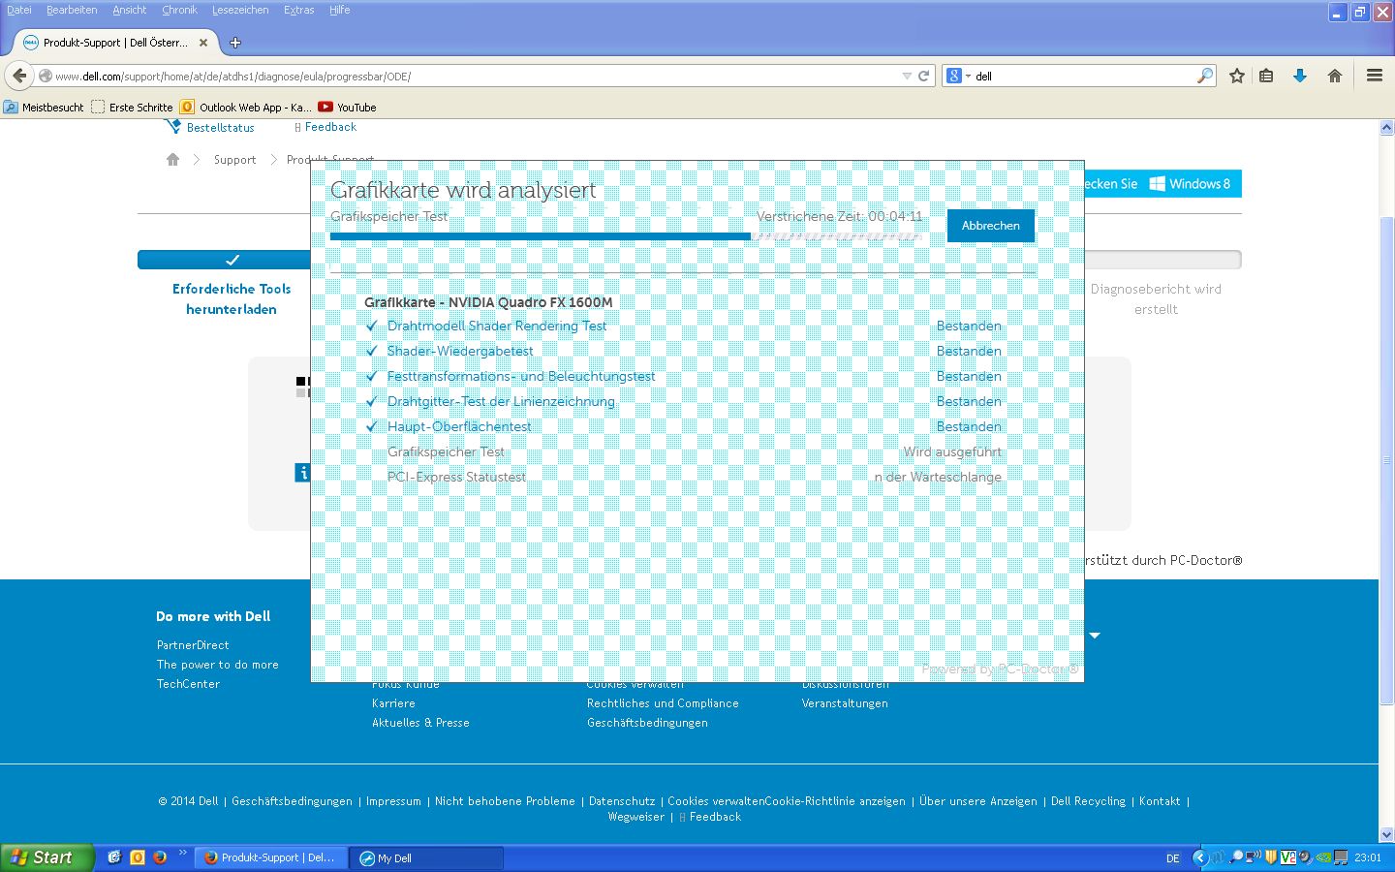Image resolution: width=1395 pixels, height=872 pixels.
Task: Open the Outlook Web App bookmark
Action: click(246, 108)
